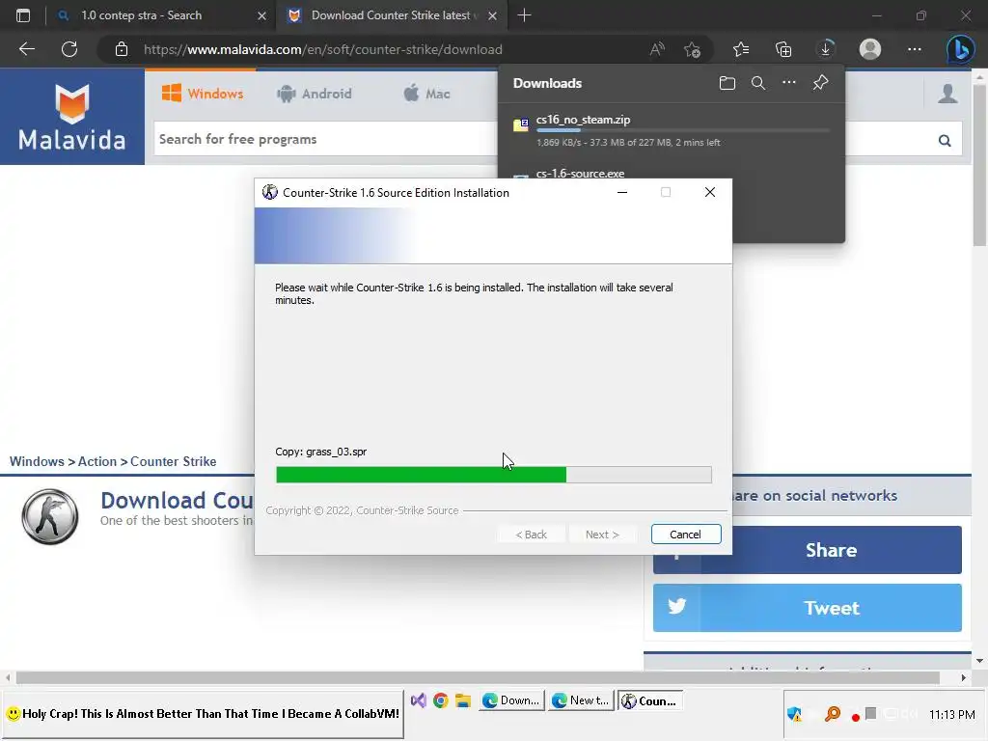Open Bing chat sidebar button

click(961, 49)
